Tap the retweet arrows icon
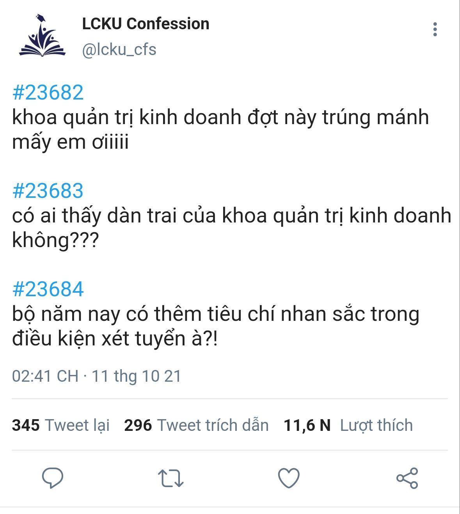Viewport: 460px width, 514px height. pyautogui.click(x=171, y=478)
